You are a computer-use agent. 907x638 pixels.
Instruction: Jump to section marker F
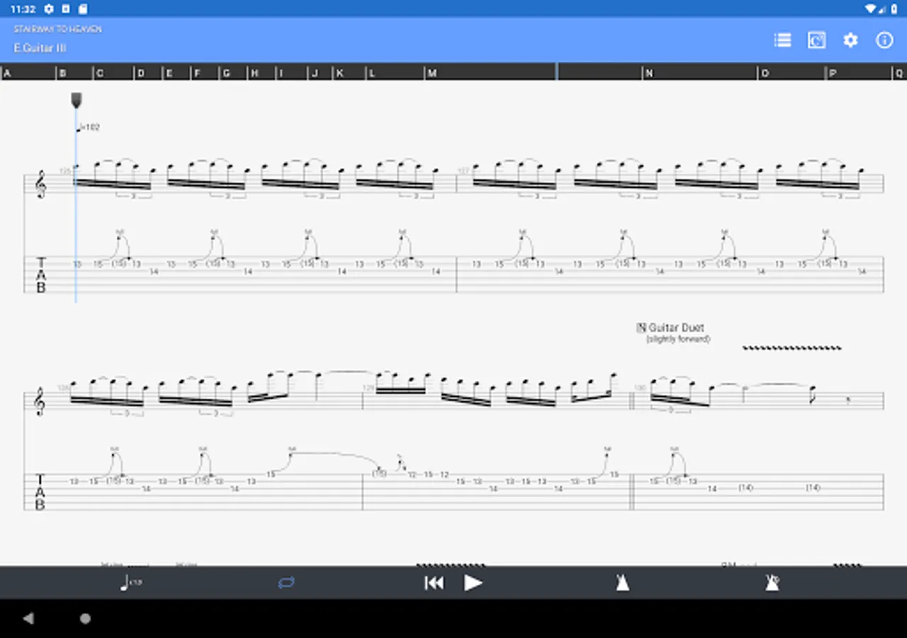[x=197, y=73]
